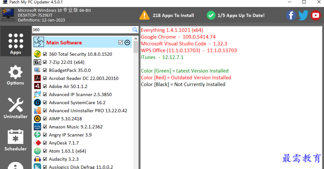Select Microsoft Visual Studio Code 1.32.3 entry
The image size is (324, 169).
click(184, 44)
